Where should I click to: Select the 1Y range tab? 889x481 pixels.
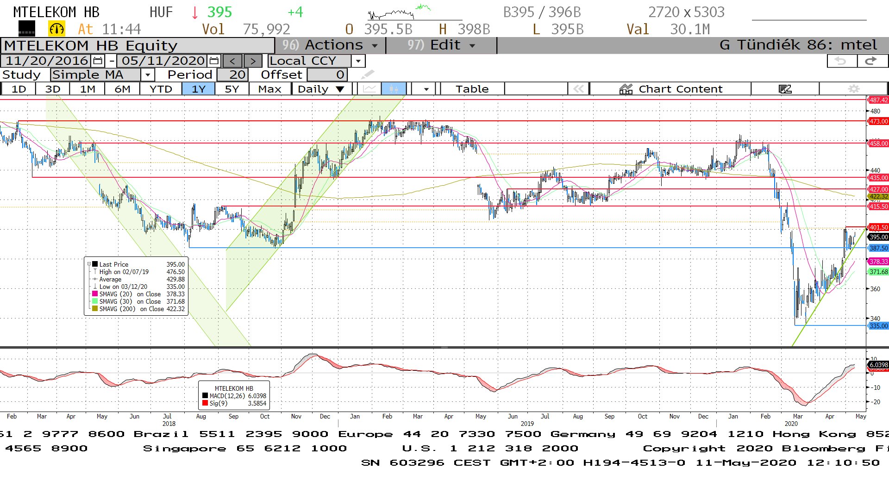tap(199, 88)
